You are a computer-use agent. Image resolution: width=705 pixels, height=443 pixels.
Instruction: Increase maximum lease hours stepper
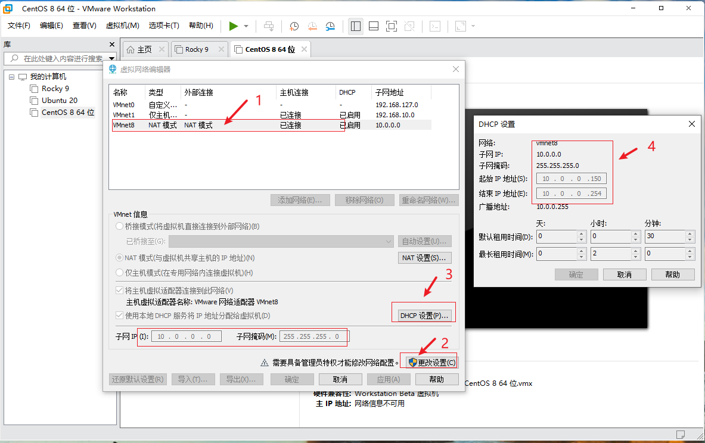point(635,251)
